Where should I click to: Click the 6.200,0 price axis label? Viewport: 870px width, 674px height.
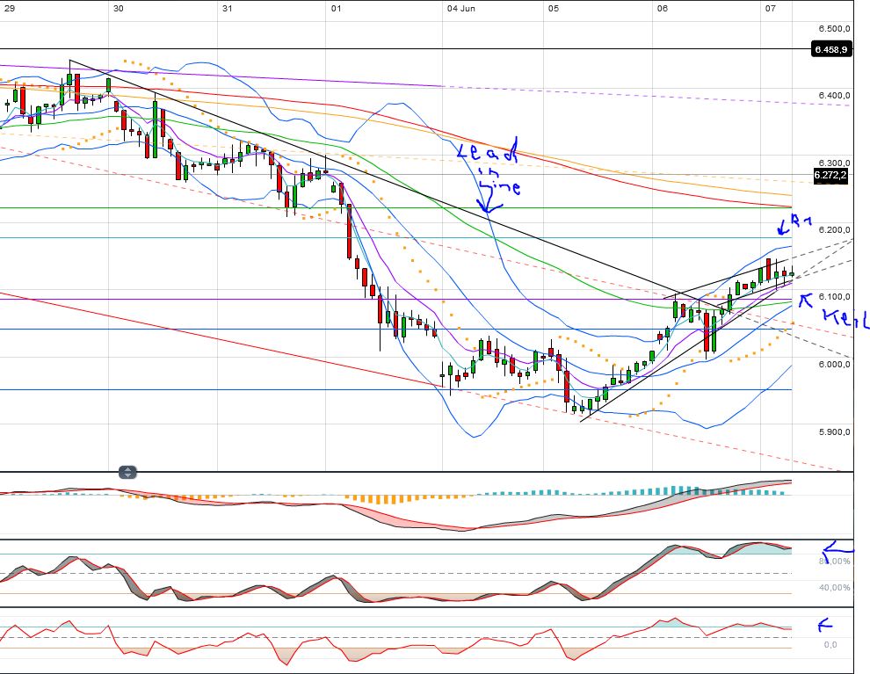click(x=834, y=229)
